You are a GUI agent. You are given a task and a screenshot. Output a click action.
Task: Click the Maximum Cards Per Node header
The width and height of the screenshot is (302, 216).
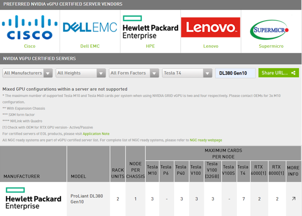point(223,154)
